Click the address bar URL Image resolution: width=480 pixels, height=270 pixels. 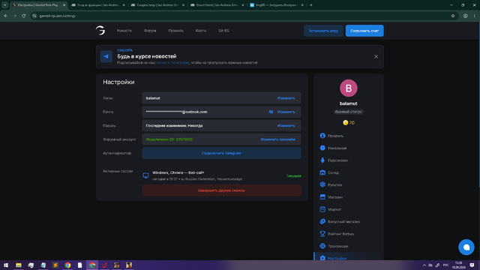point(57,16)
